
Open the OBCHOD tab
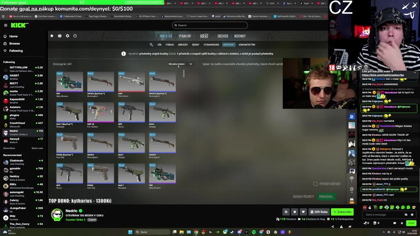coord(222,36)
